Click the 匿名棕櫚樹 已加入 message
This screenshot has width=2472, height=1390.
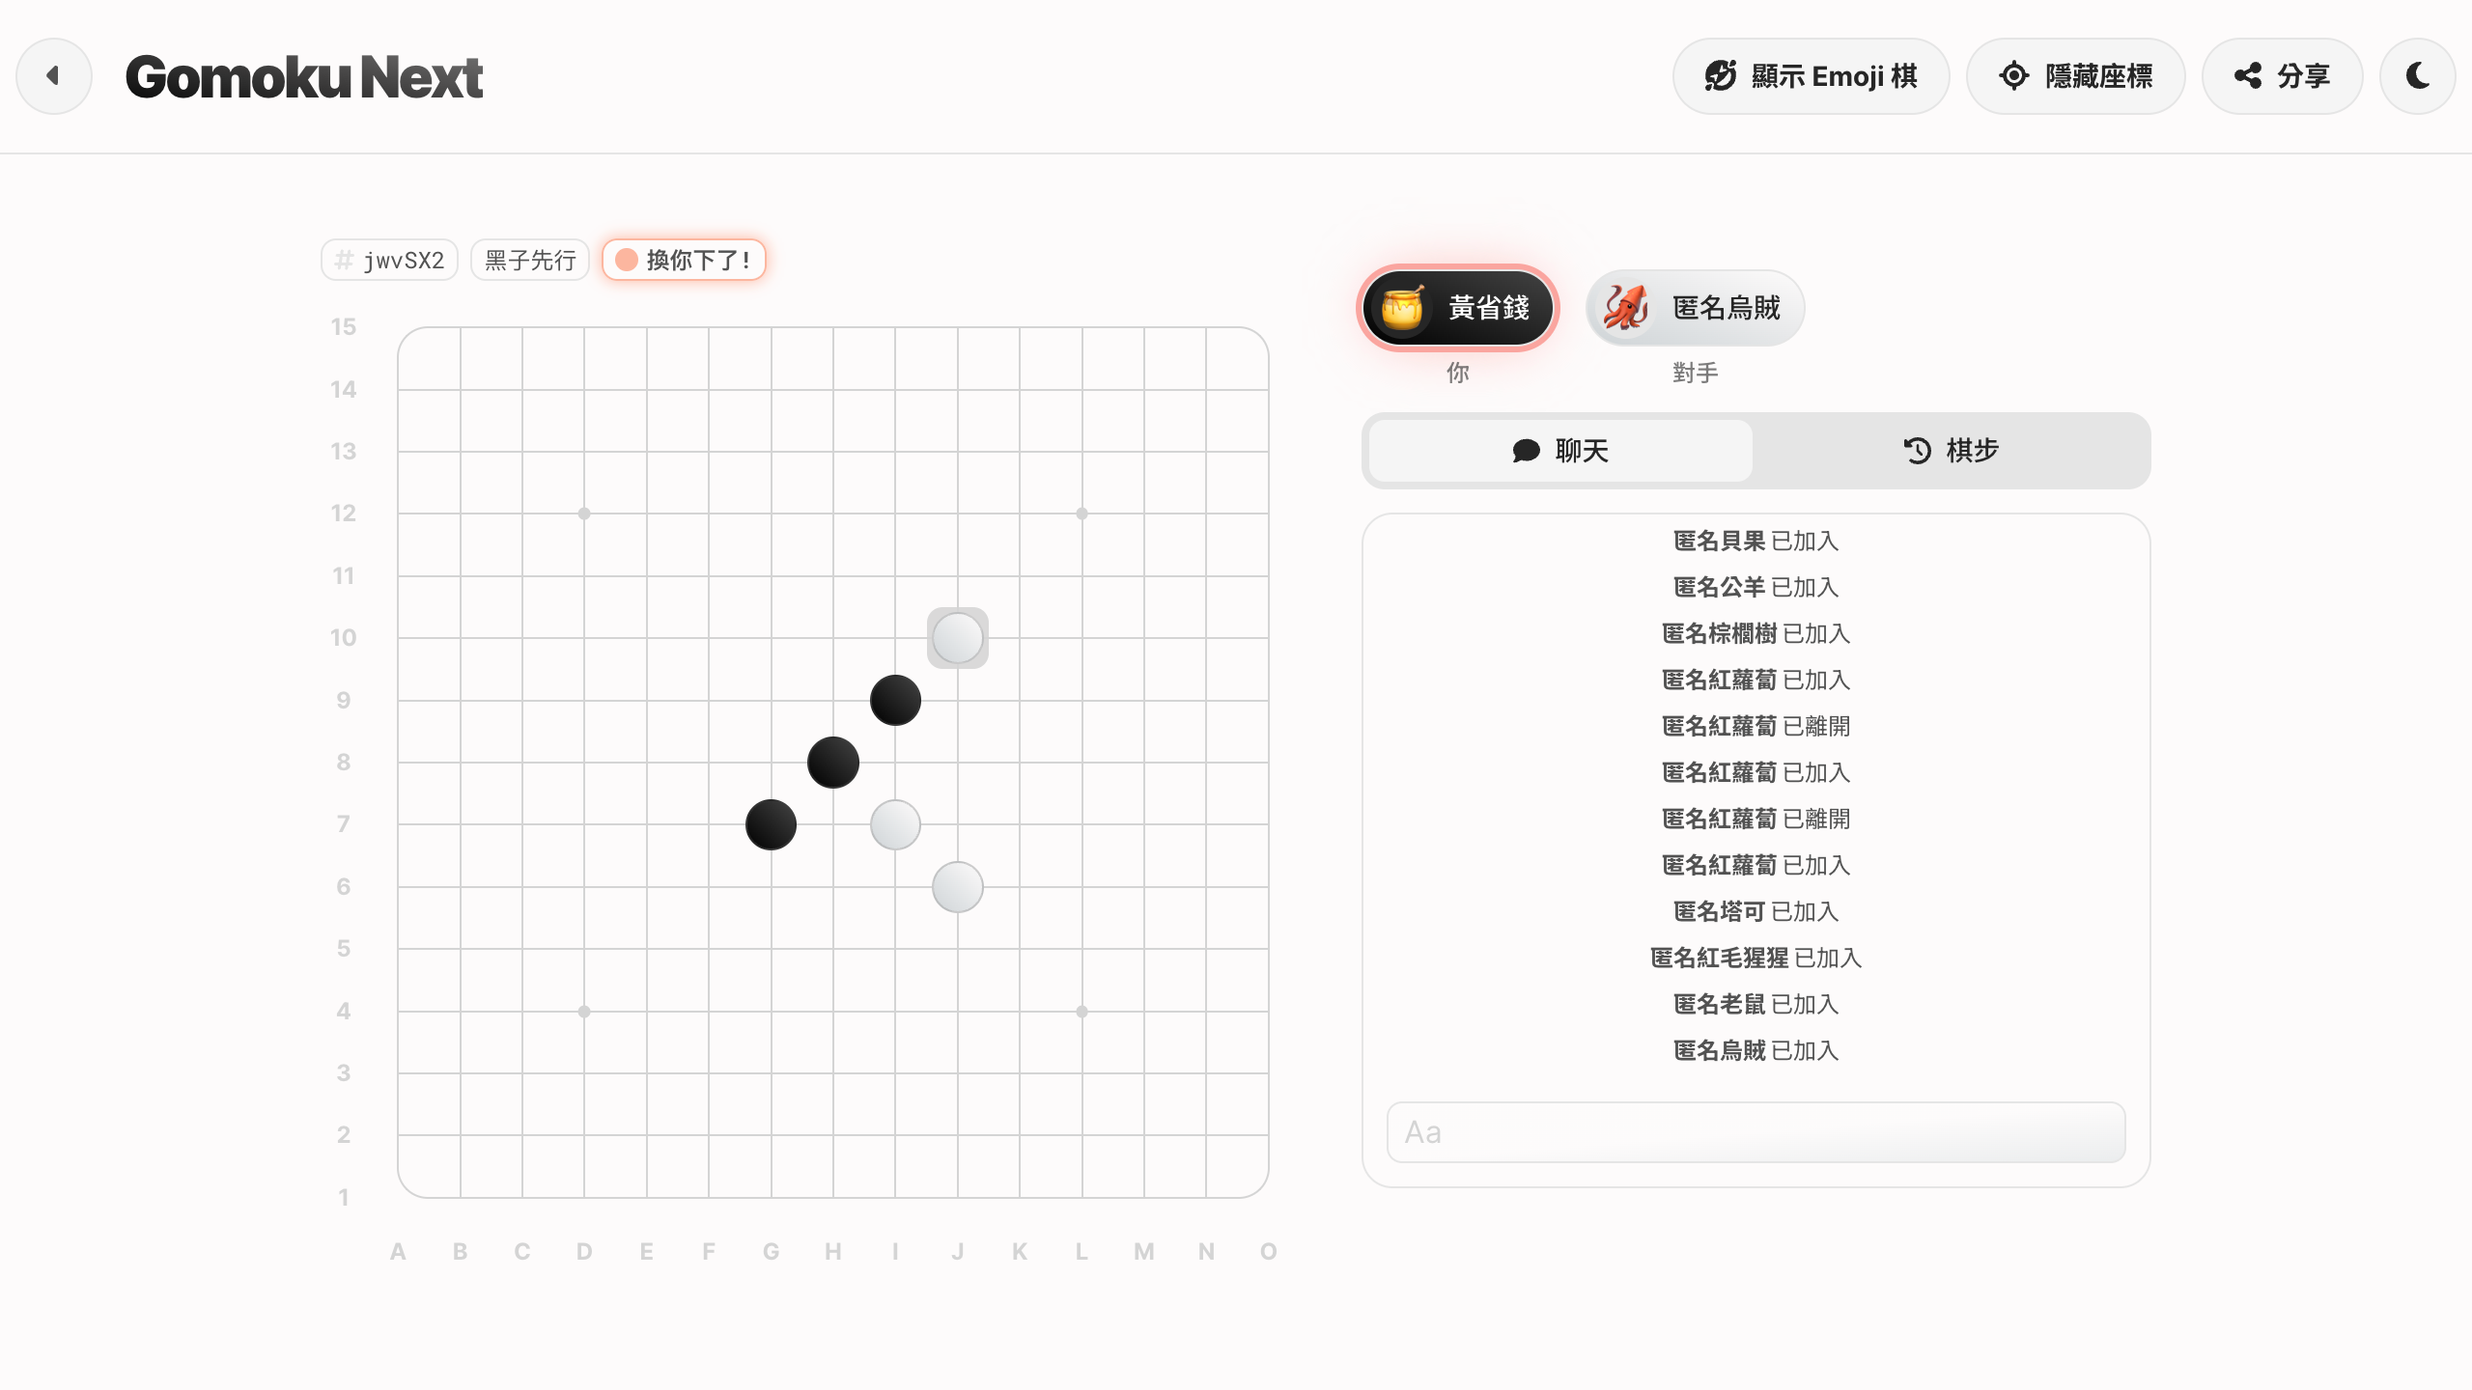click(x=1756, y=633)
